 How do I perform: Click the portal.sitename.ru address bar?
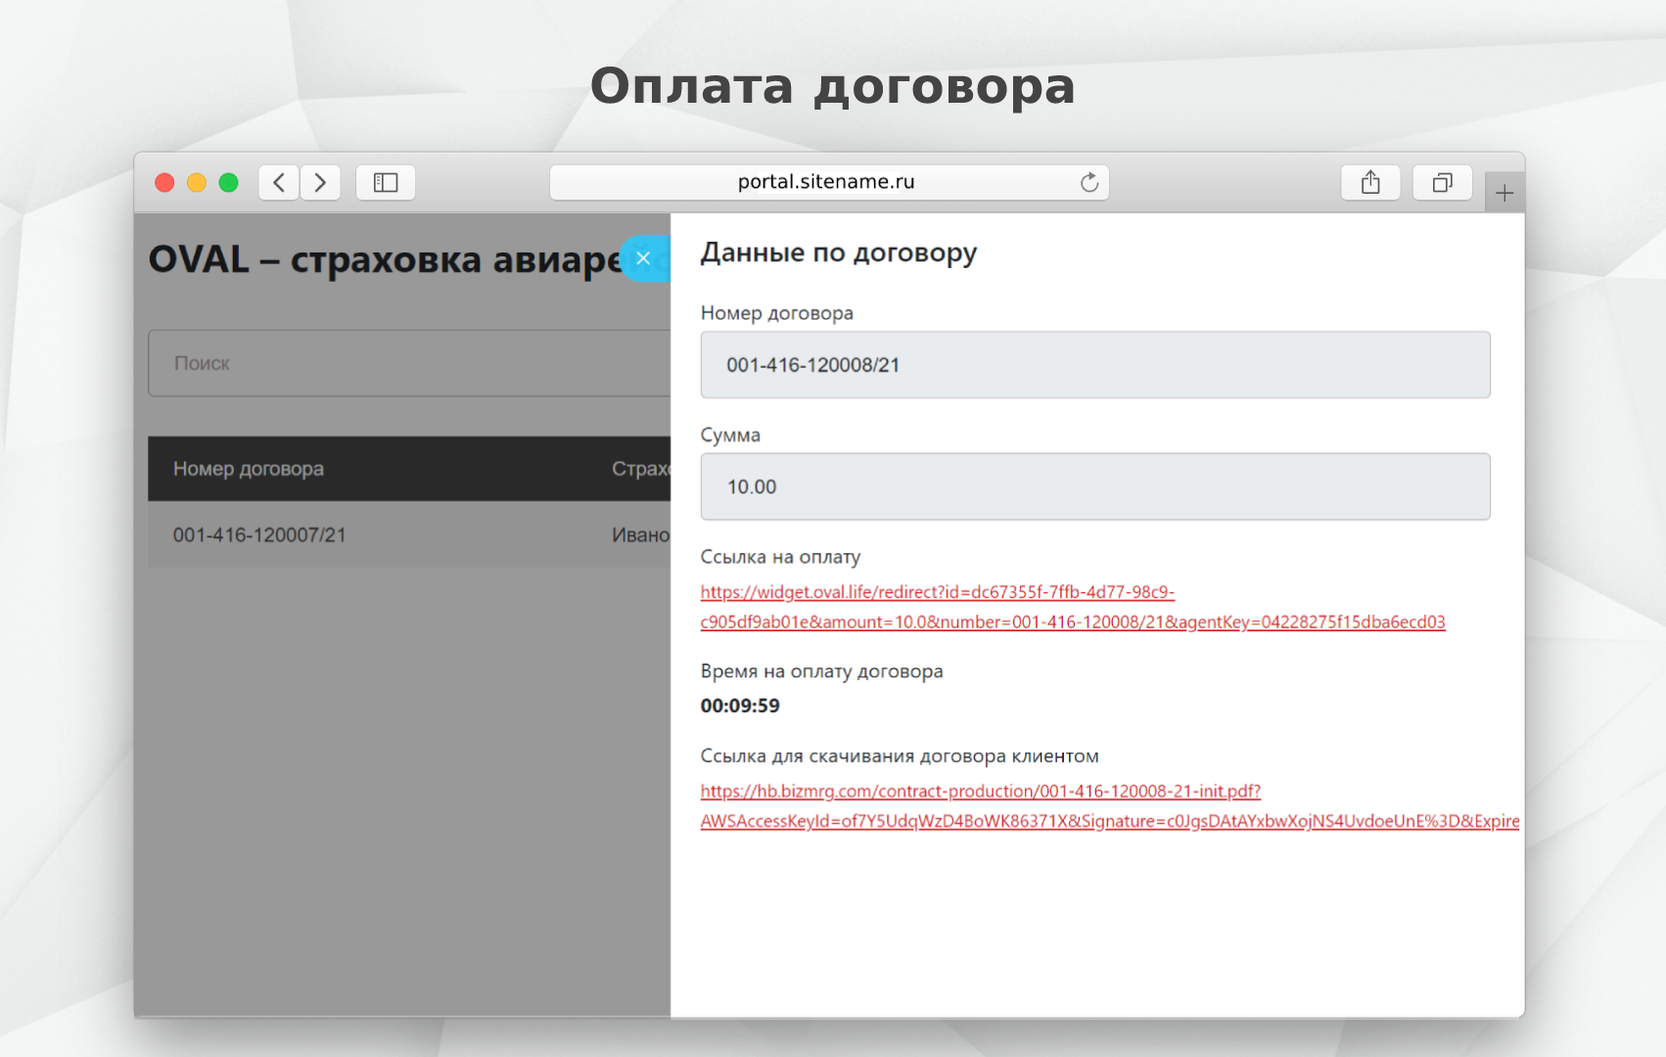[x=825, y=182]
